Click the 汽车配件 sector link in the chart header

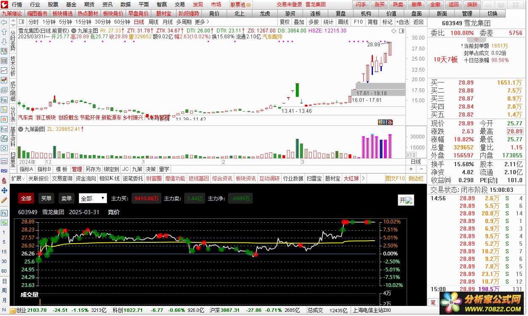click(x=273, y=37)
